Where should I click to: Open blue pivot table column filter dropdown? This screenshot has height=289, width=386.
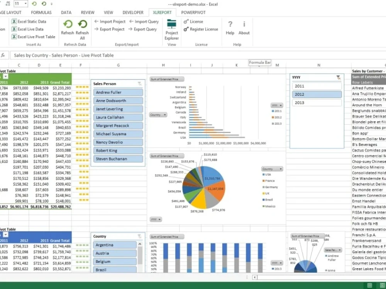[5, 235]
